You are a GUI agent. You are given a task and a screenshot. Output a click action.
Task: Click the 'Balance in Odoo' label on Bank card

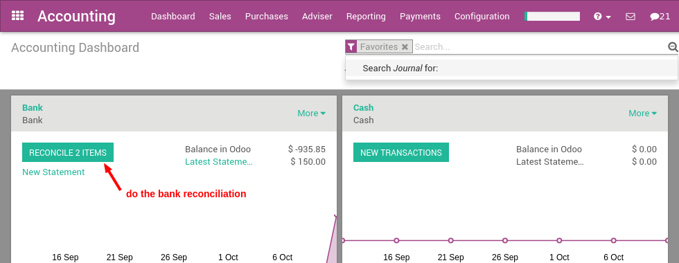(218, 149)
